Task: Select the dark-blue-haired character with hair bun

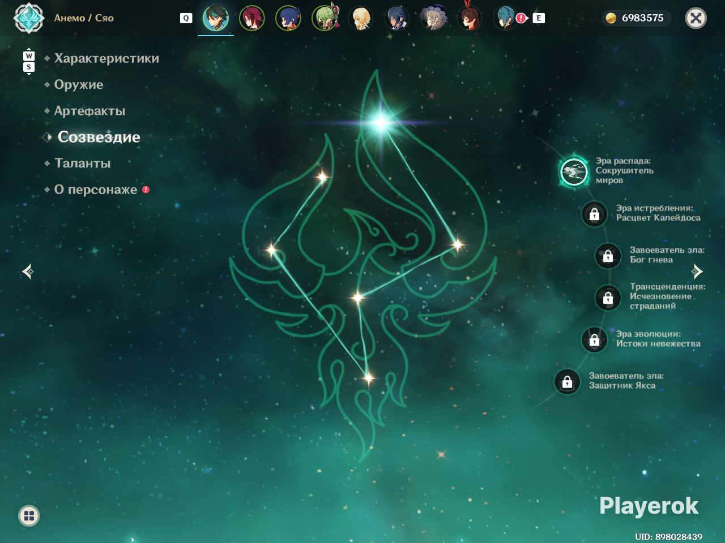Action: pyautogui.click(x=288, y=18)
